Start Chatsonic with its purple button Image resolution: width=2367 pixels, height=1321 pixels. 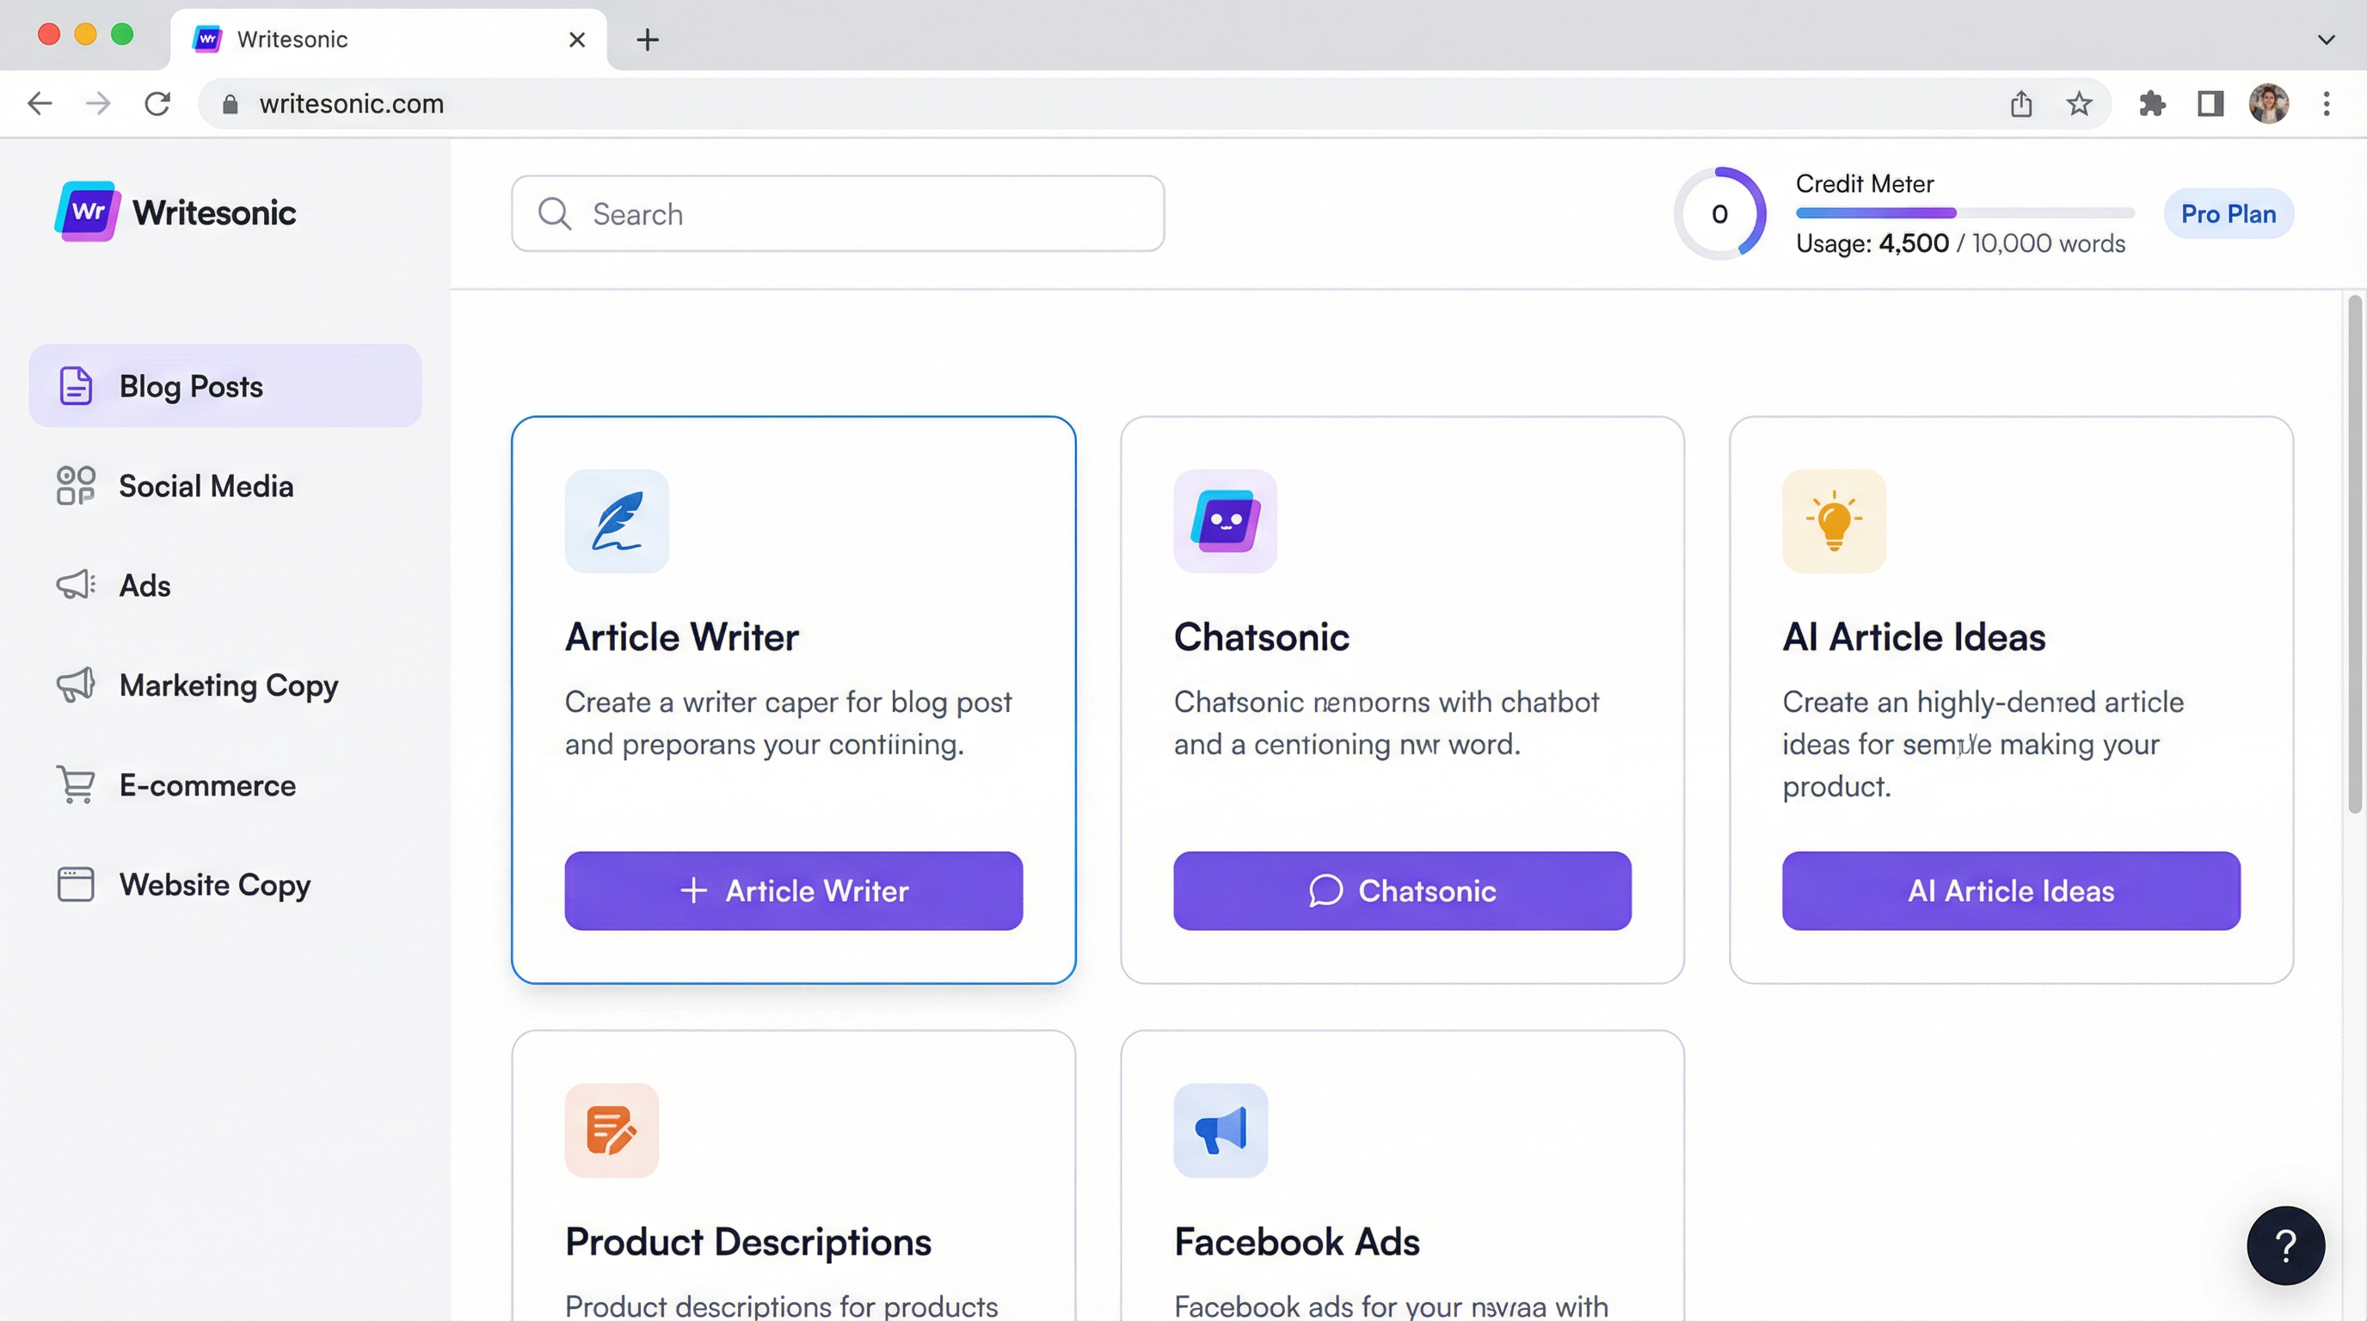coord(1401,890)
